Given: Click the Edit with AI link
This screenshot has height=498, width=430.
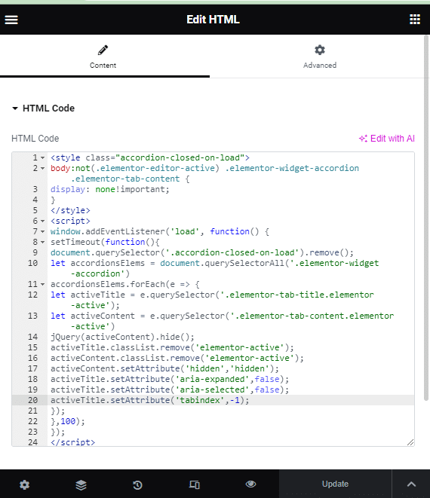Looking at the screenshot, I should click(x=387, y=139).
